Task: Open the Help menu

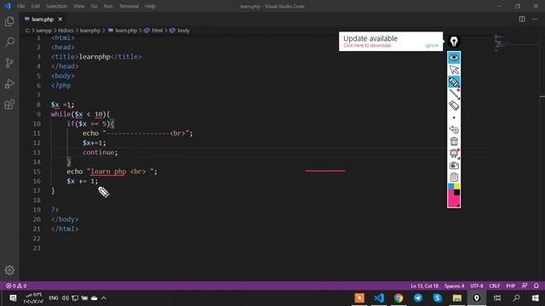Action: pyautogui.click(x=150, y=6)
